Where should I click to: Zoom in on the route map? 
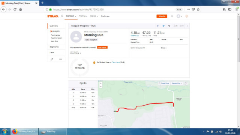pyautogui.click(x=101, y=83)
